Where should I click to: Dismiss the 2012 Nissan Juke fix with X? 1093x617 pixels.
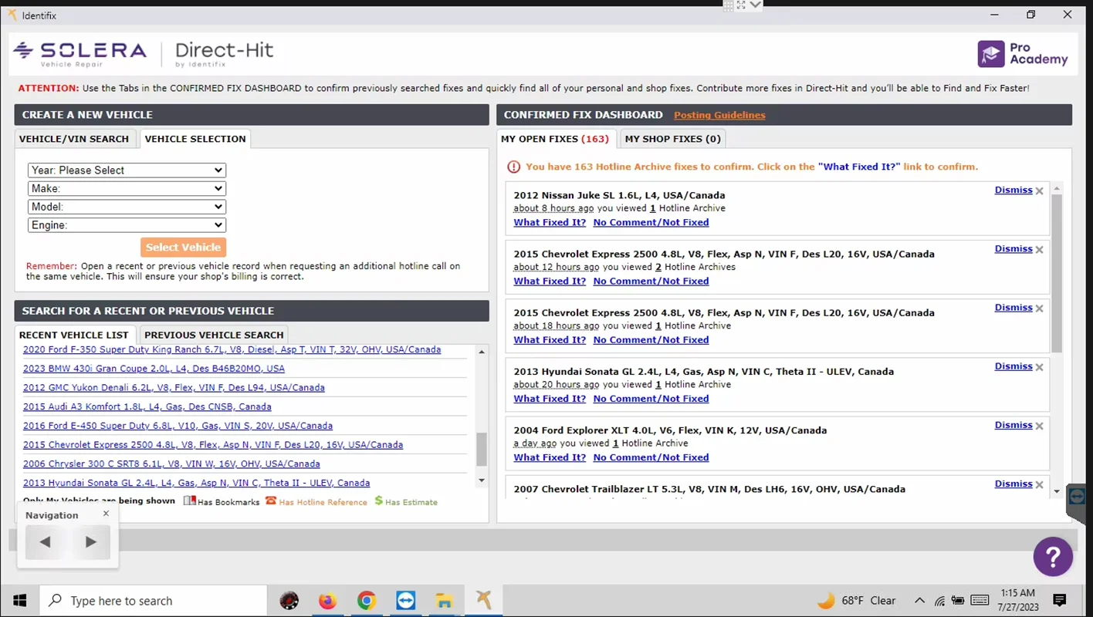click(1039, 191)
